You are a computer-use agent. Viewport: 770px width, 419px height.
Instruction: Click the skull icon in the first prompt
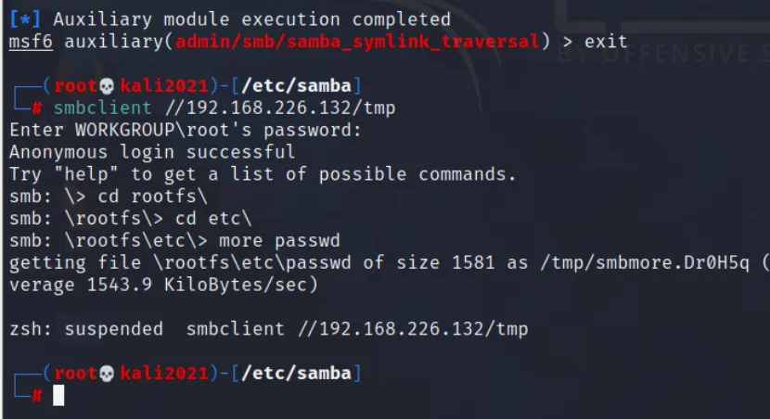tap(106, 86)
